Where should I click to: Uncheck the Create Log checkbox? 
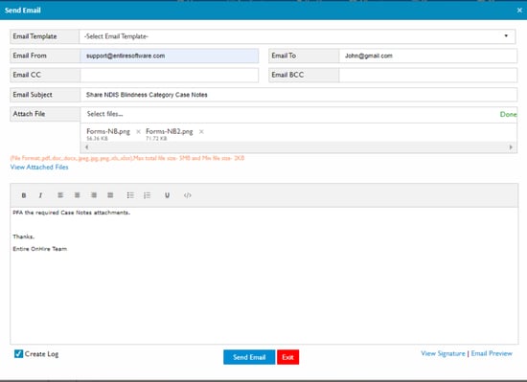pyautogui.click(x=18, y=354)
